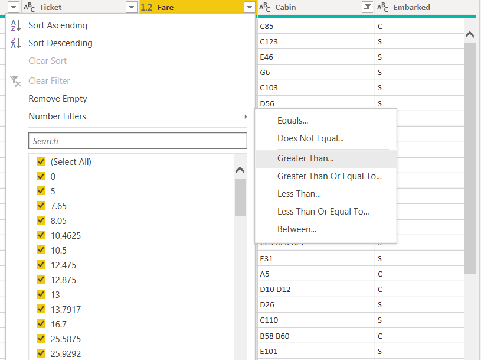The height and width of the screenshot is (360, 481).
Task: Click the Search values input field
Action: 138,141
